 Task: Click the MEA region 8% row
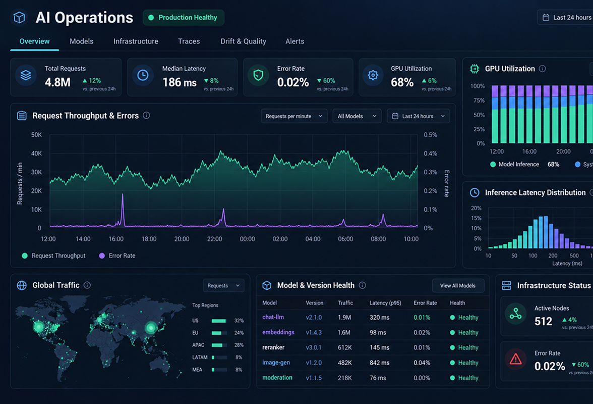tap(218, 370)
